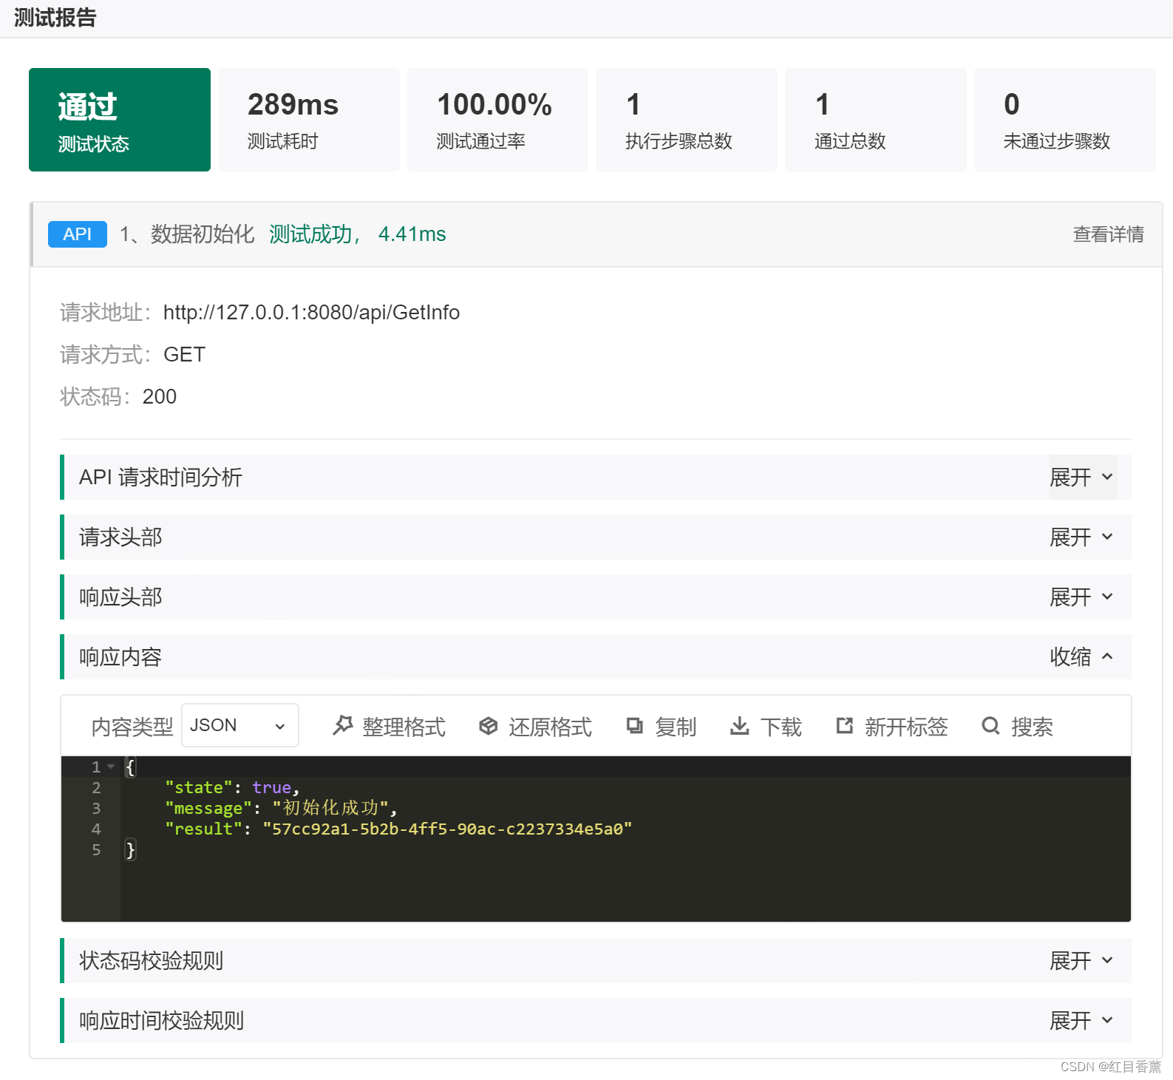
Task: Open 查看详情 for the API step
Action: 1108,234
